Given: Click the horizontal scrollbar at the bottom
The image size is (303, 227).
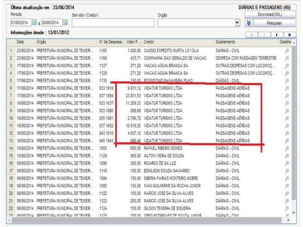Looking at the screenshot, I should 147,220.
